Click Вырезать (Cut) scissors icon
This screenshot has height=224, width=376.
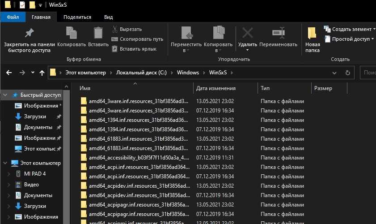pyautogui.click(x=115, y=30)
